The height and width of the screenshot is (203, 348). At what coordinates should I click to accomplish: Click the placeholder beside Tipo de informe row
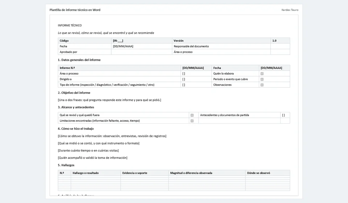(183, 85)
